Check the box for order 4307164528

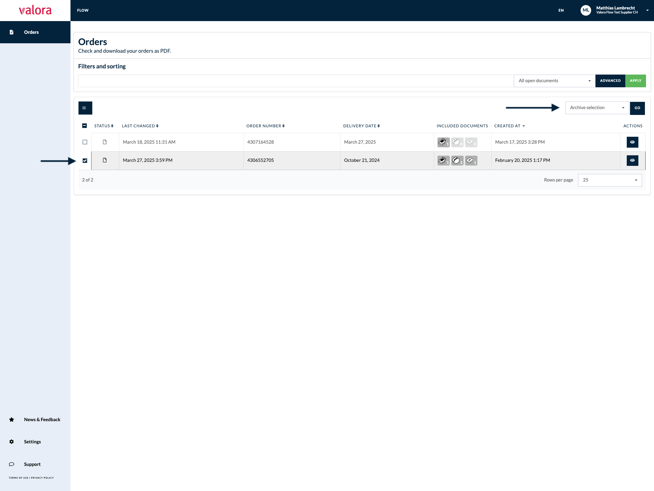[85, 142]
